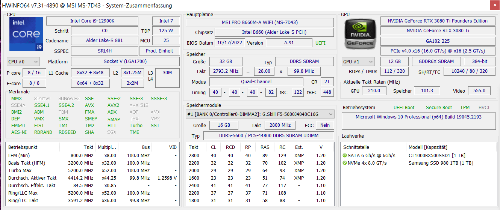Click the L3 30M cache value
Viewport: 500px width, 210px height.
click(x=167, y=78)
